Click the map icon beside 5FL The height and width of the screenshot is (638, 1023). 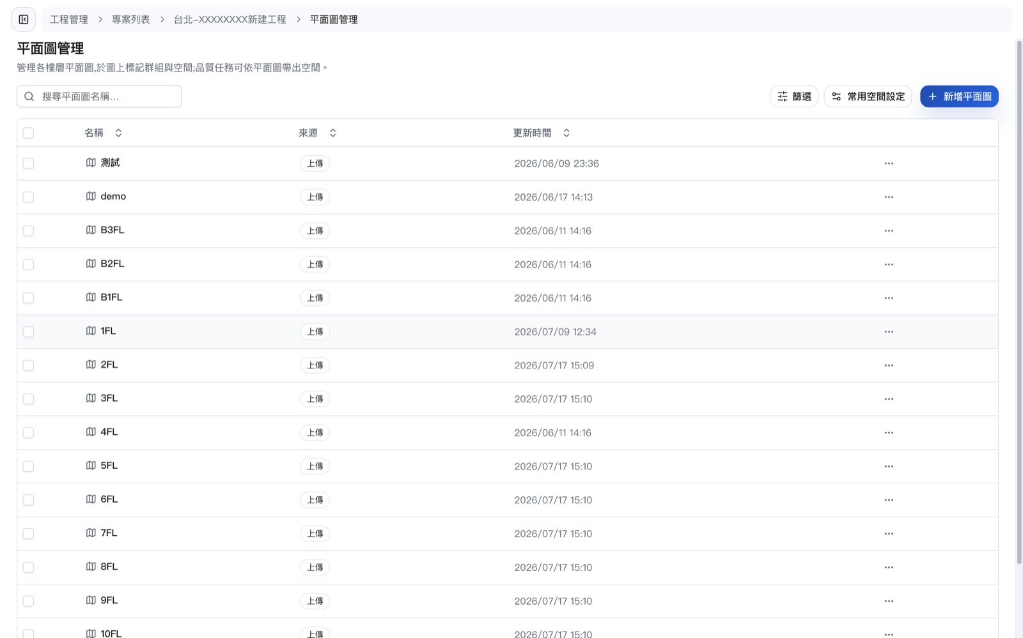91,466
